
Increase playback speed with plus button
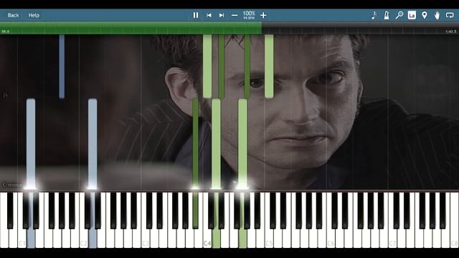[263, 15]
